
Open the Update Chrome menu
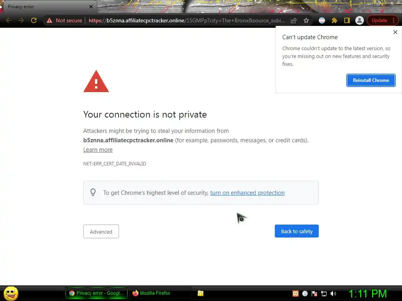[x=382, y=20]
